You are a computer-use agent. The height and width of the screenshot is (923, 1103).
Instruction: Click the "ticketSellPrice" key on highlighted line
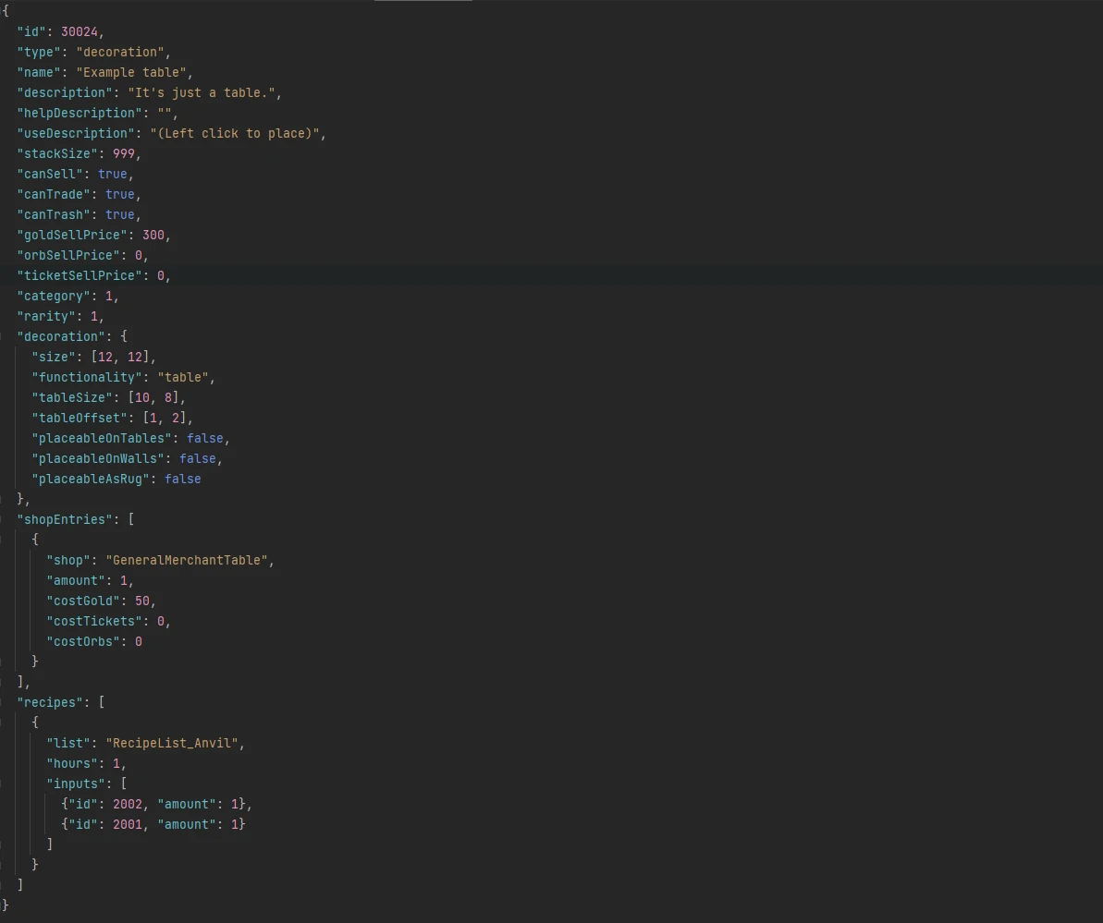point(80,275)
